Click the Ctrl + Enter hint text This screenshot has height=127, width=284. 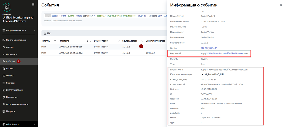[63, 21]
